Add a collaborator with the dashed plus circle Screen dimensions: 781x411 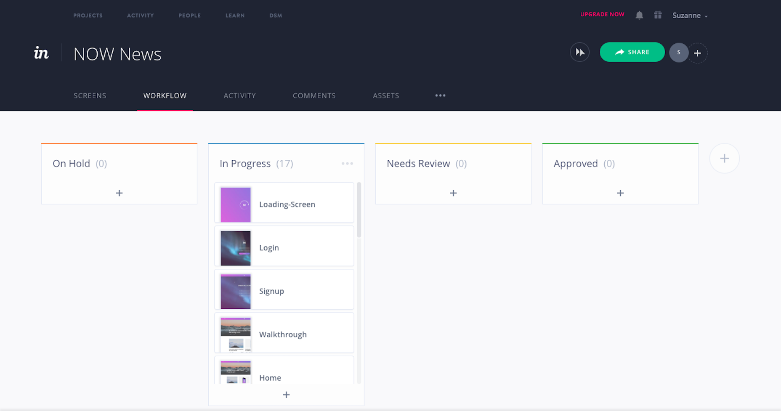[698, 53]
